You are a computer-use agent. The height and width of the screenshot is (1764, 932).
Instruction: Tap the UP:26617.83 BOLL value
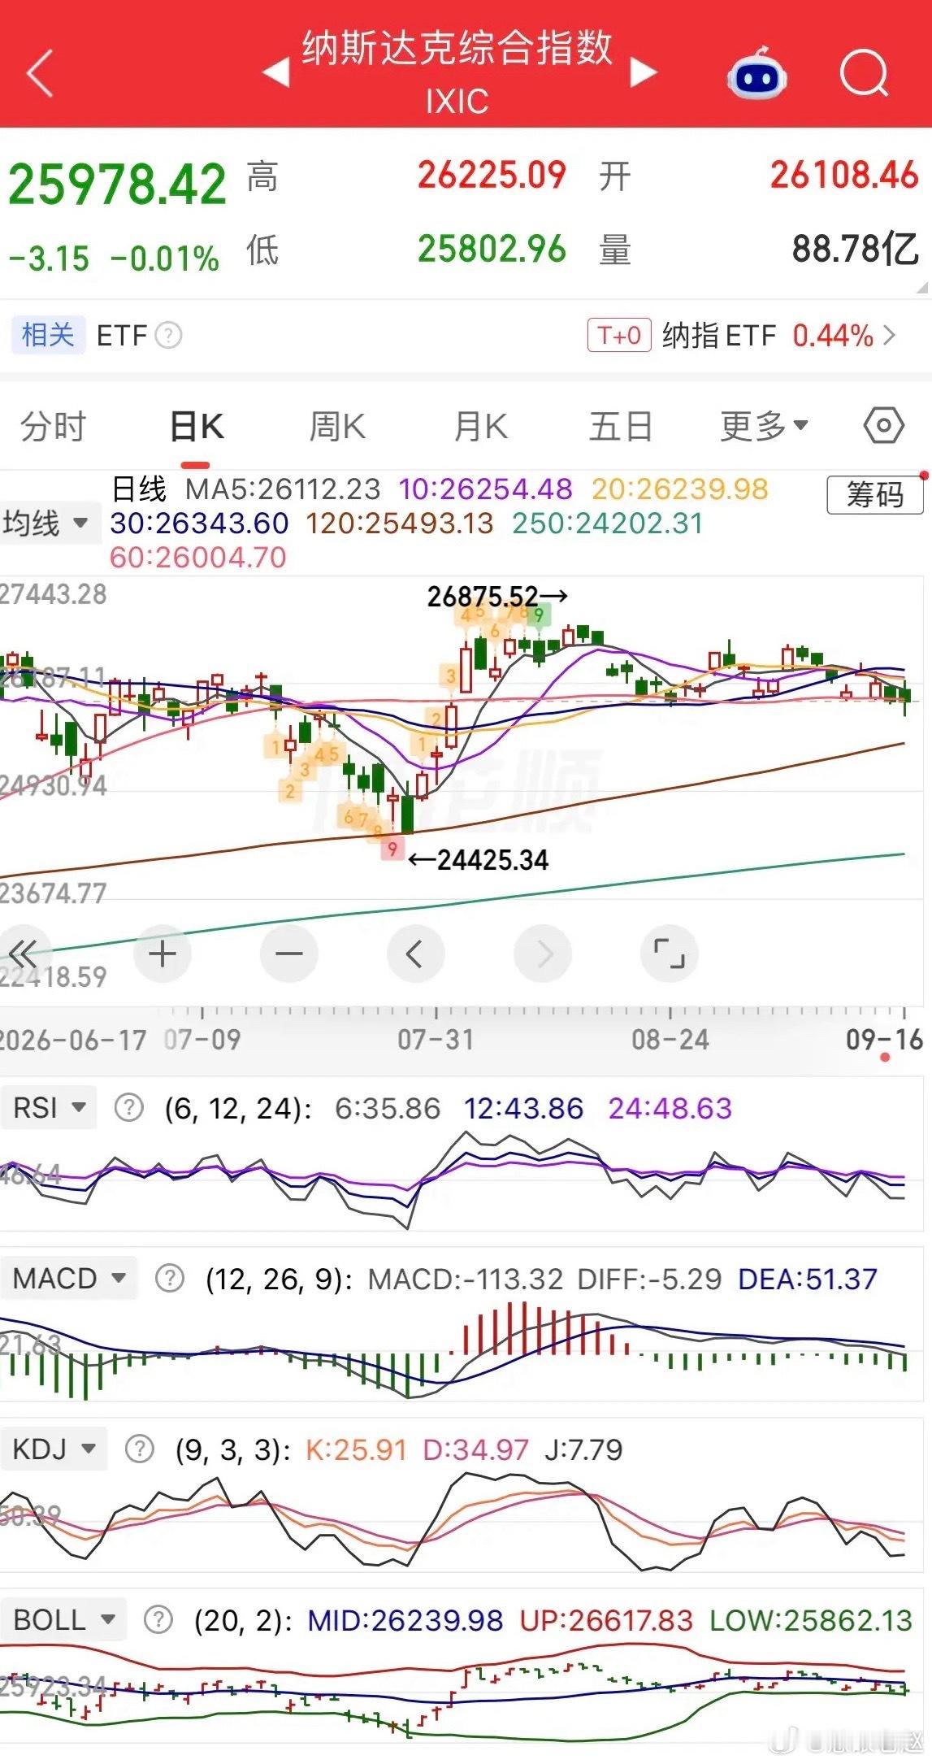pyautogui.click(x=606, y=1620)
